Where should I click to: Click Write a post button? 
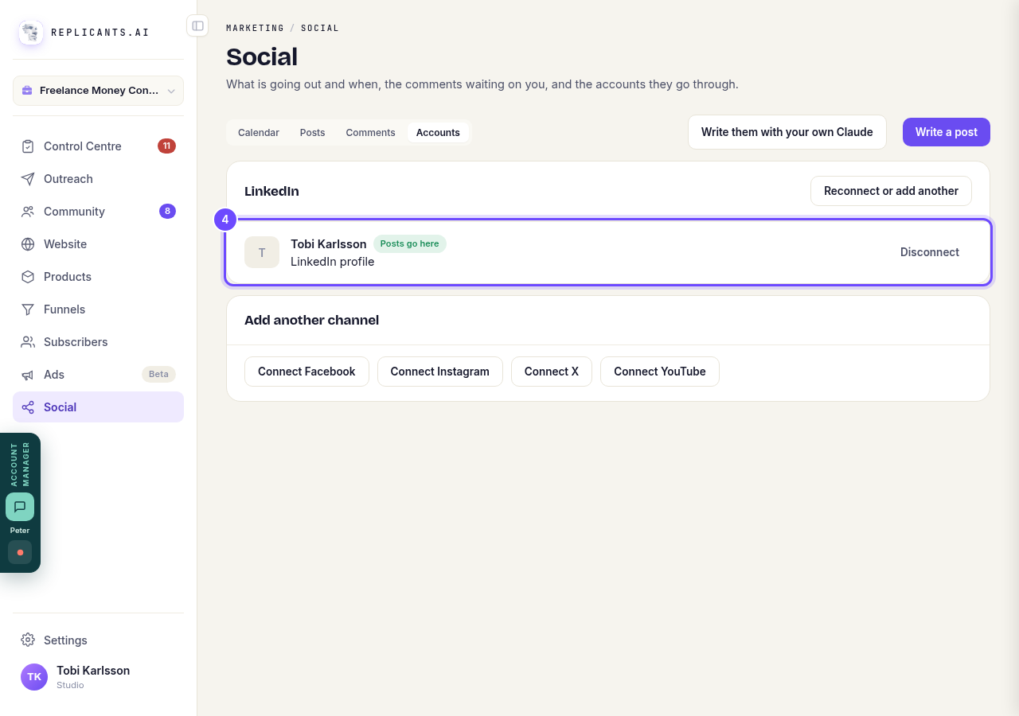point(947,132)
